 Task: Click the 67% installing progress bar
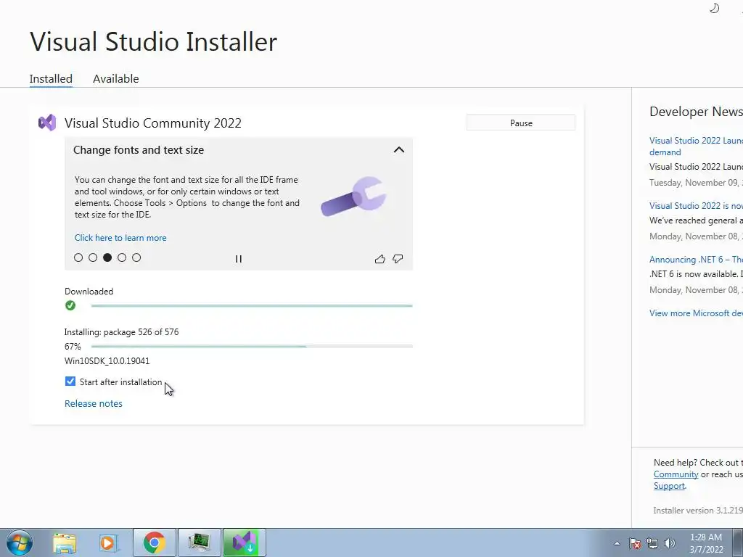[x=252, y=346]
